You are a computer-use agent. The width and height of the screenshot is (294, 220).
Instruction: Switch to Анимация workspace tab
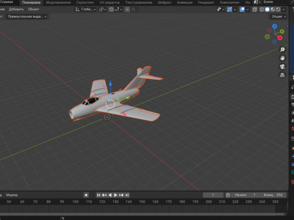184,2
